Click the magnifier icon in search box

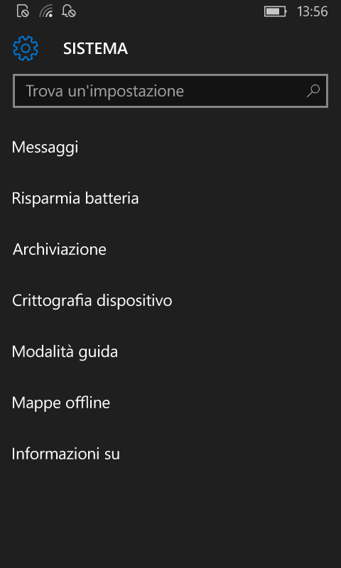pos(313,91)
